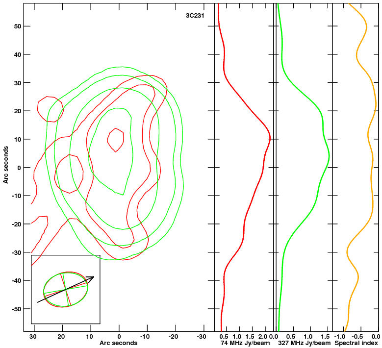This screenshot has height=348, width=382.
Task: Click the source name label 3C231
Action: click(195, 16)
